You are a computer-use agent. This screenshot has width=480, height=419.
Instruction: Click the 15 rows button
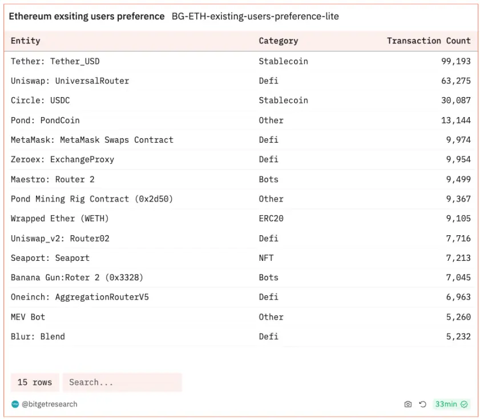pyautogui.click(x=35, y=382)
